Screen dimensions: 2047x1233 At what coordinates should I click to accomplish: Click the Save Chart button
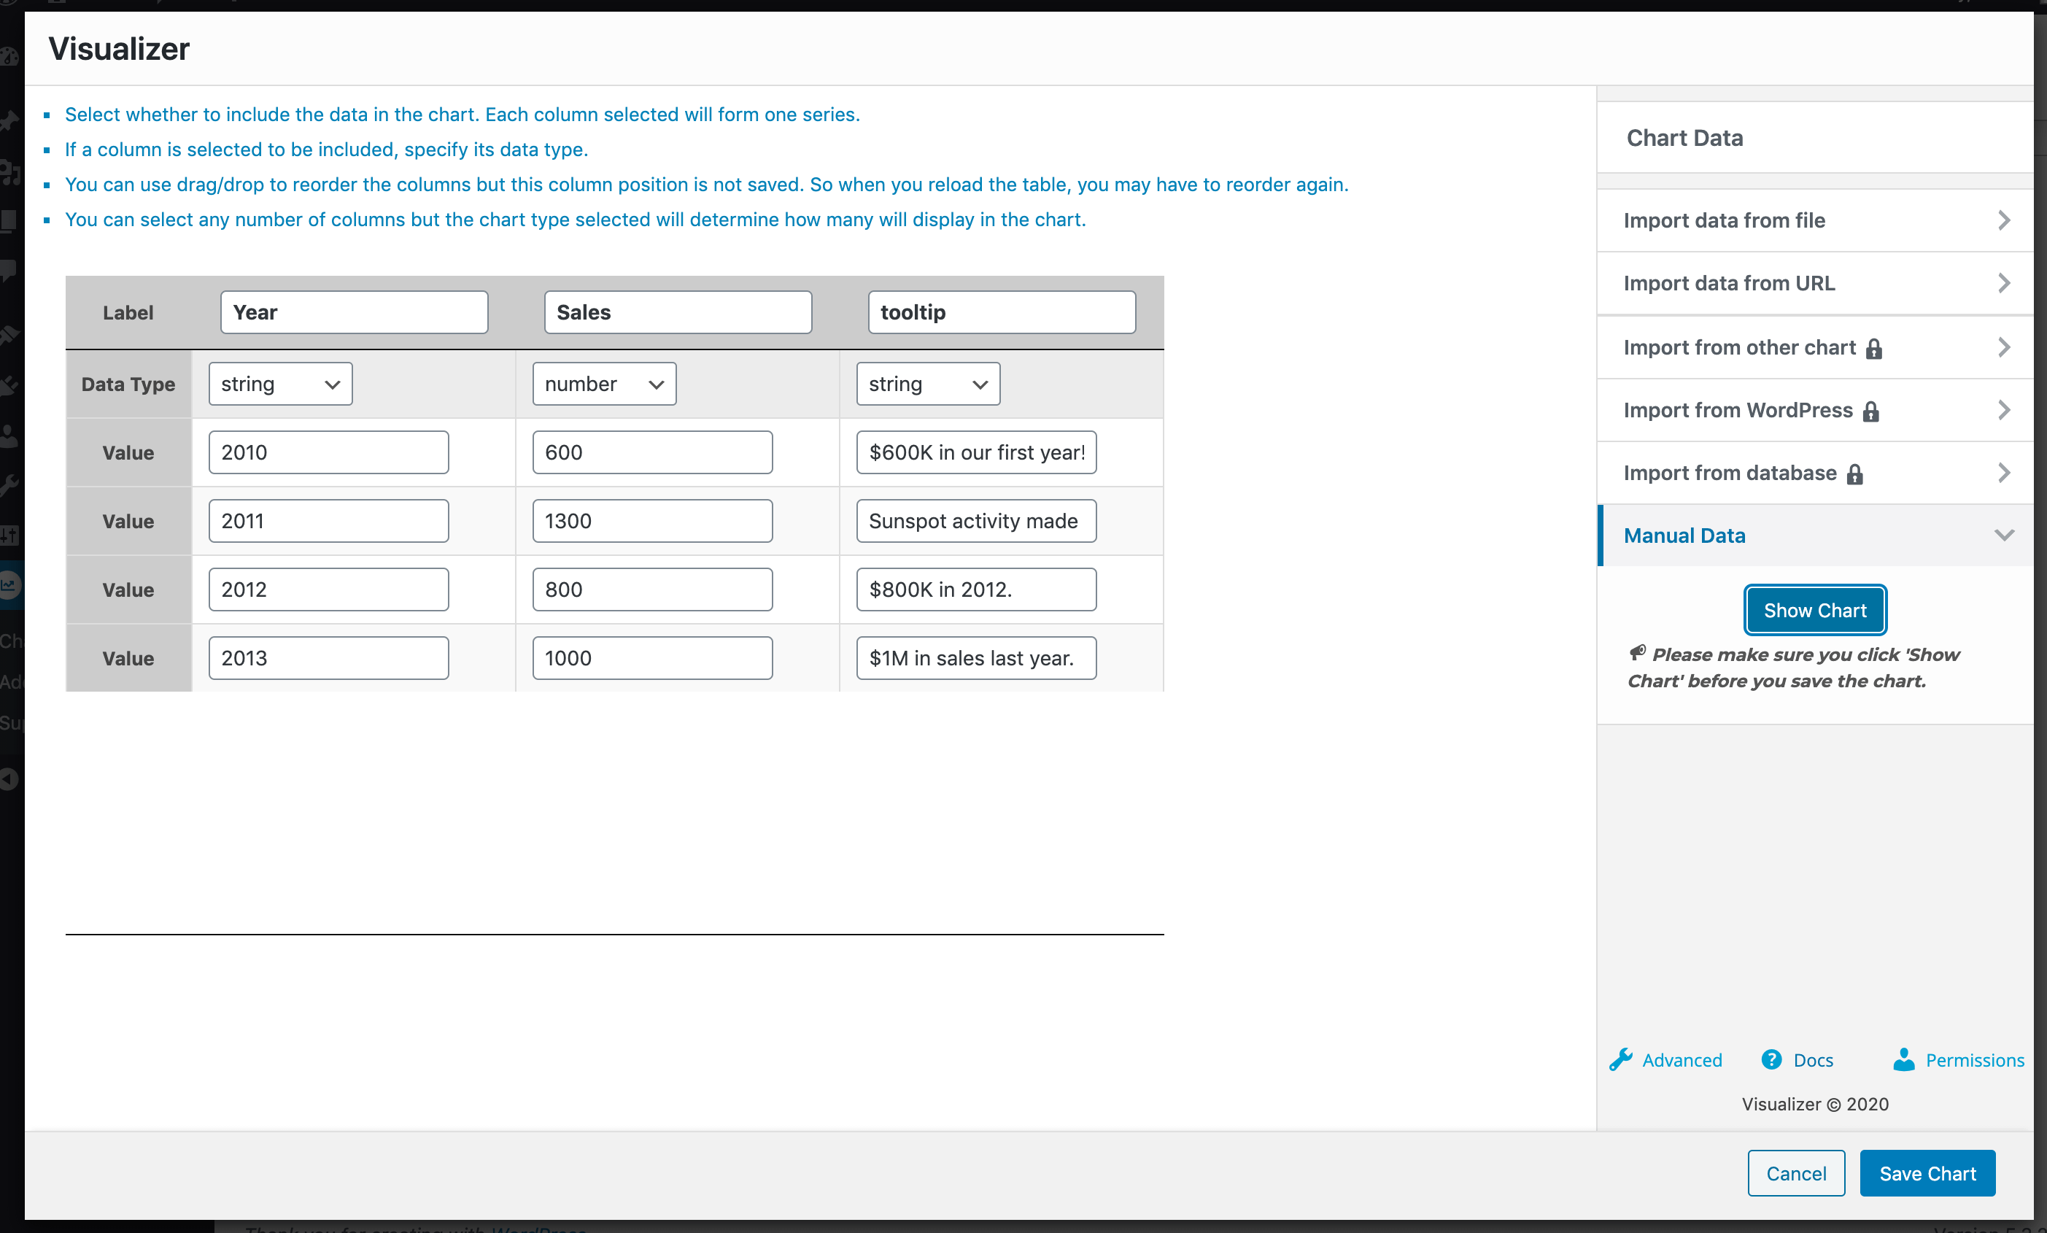[1927, 1173]
